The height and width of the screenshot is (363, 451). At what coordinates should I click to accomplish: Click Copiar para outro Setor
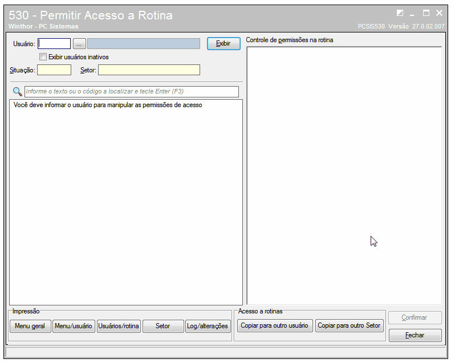(x=349, y=325)
